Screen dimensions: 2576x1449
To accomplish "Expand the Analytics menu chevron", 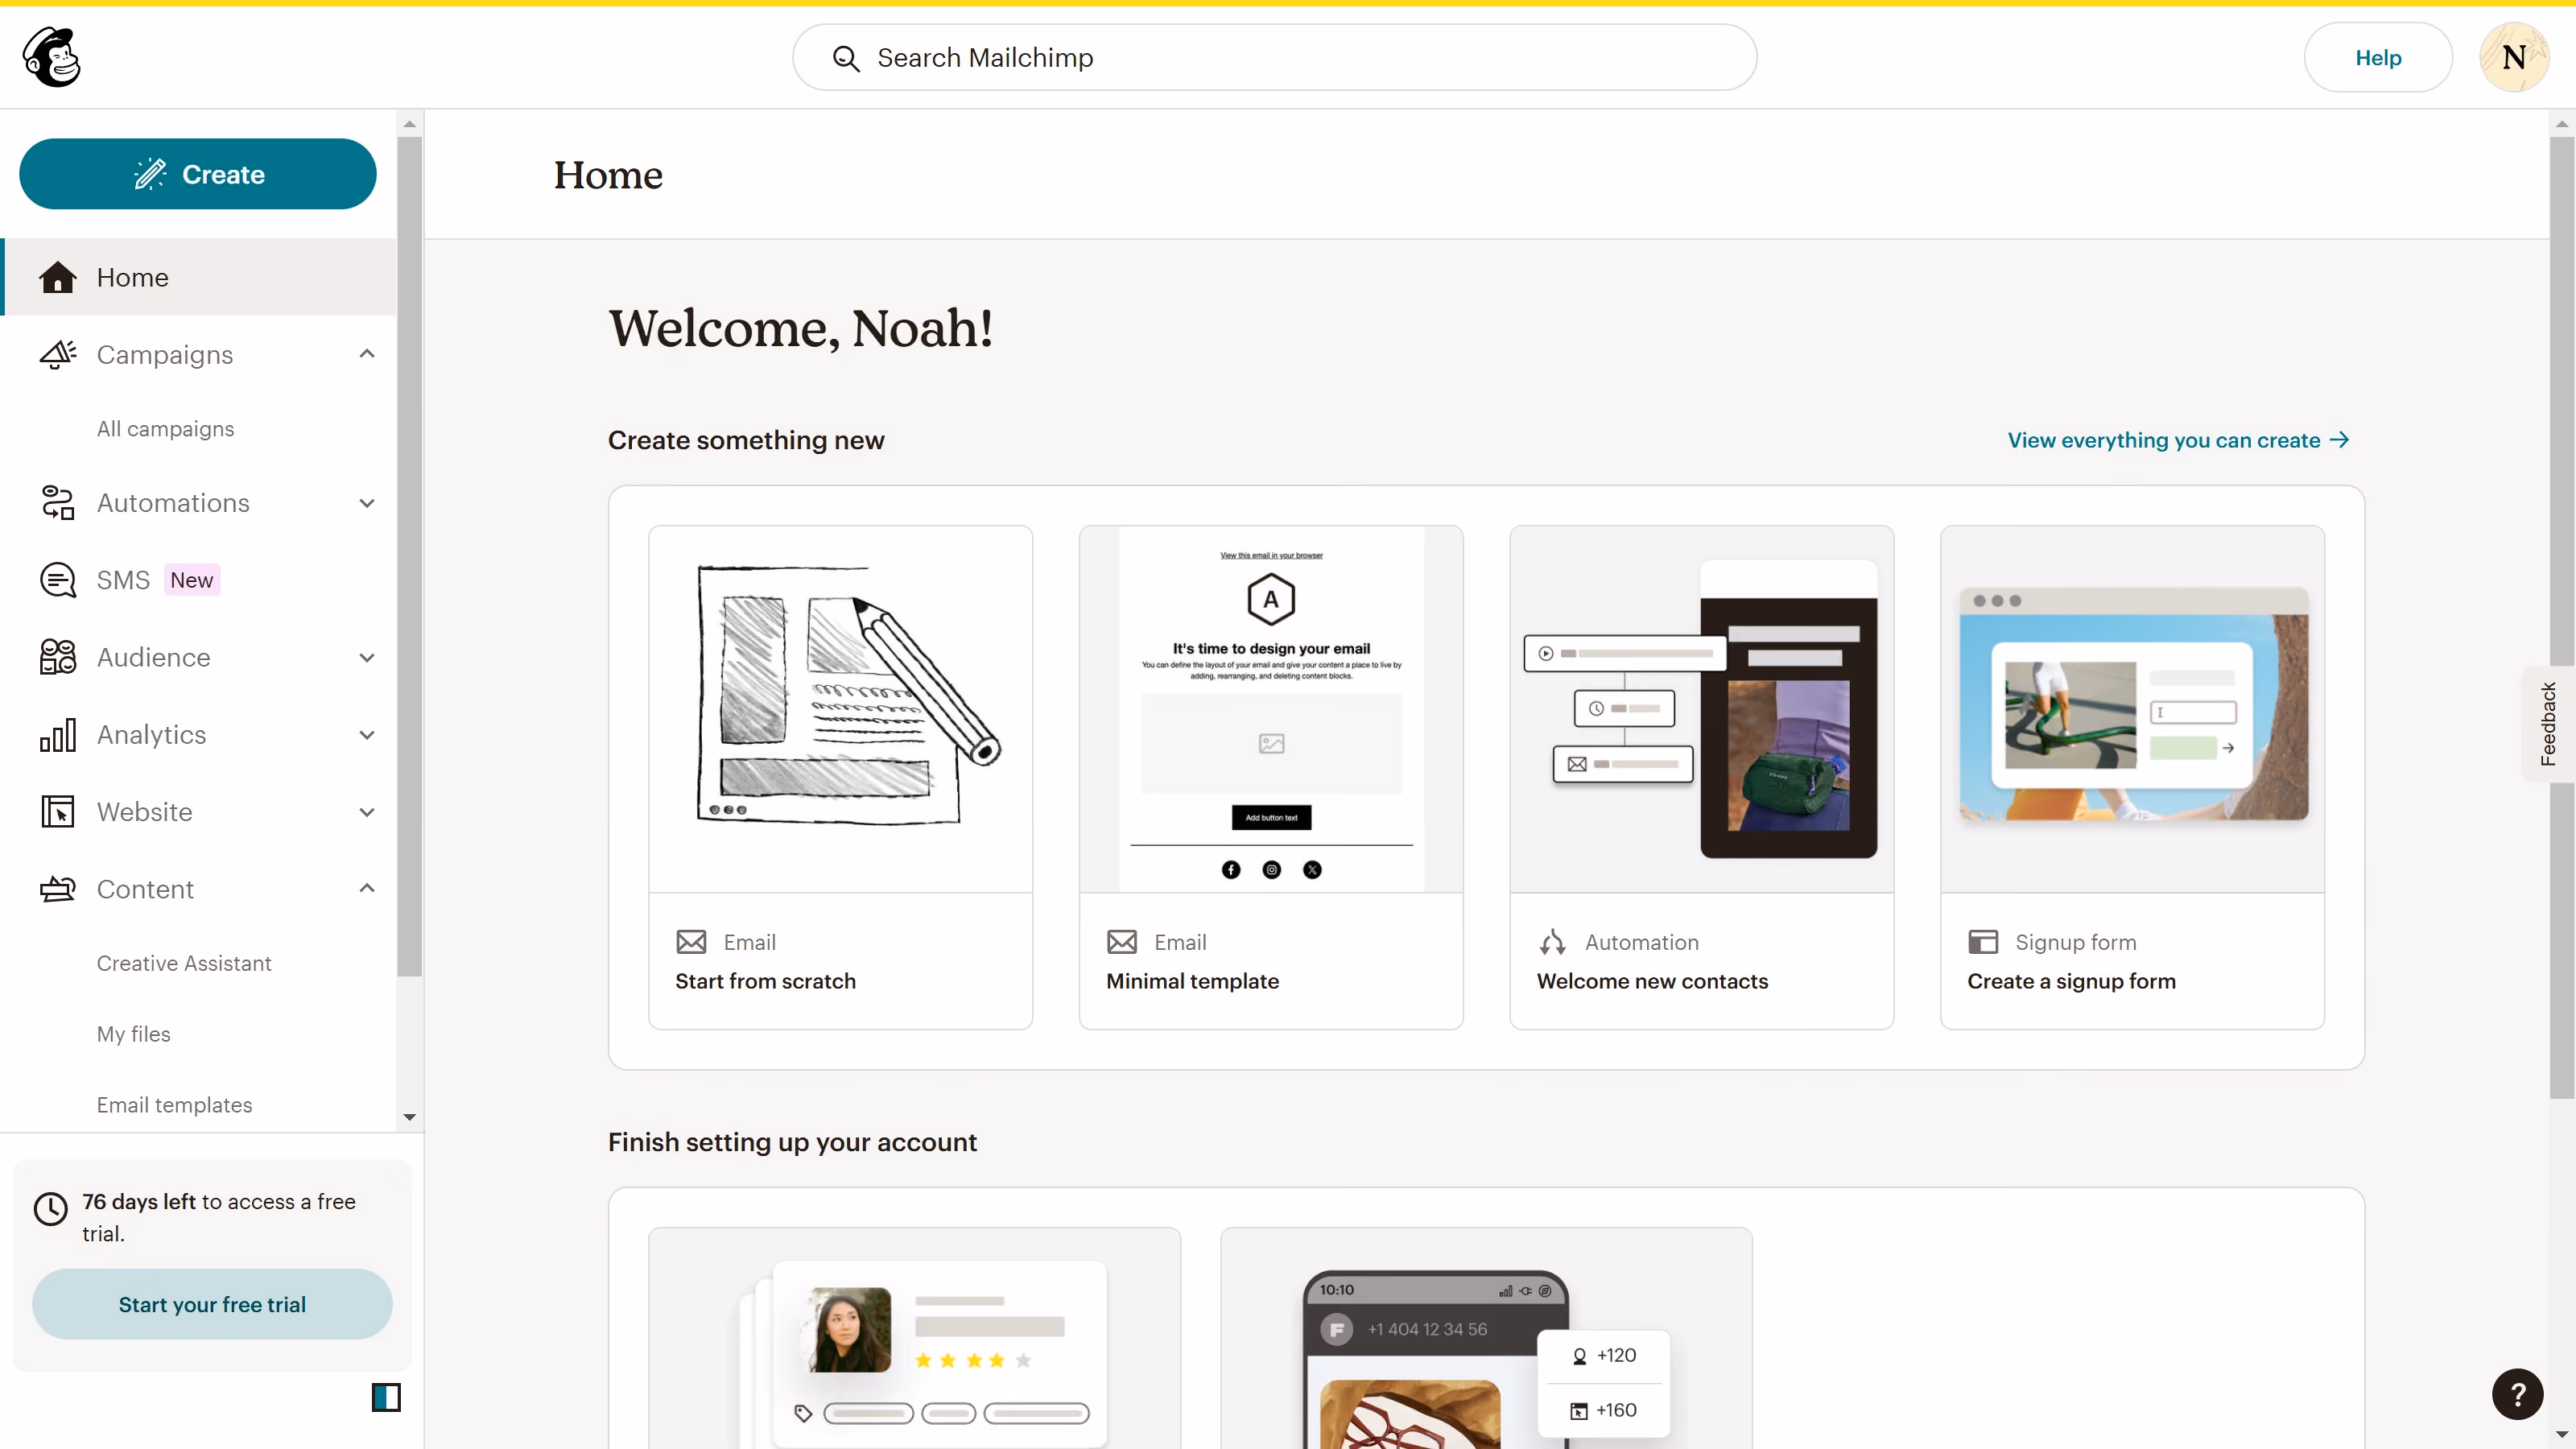I will 367,735.
